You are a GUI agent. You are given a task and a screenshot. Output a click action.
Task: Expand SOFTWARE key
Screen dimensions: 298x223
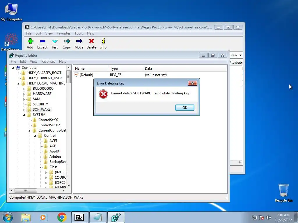[24, 109]
